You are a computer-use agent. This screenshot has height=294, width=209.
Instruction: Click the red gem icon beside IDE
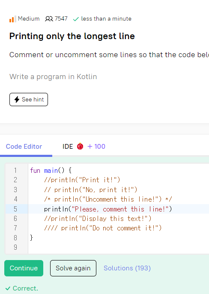pyautogui.click(x=80, y=146)
